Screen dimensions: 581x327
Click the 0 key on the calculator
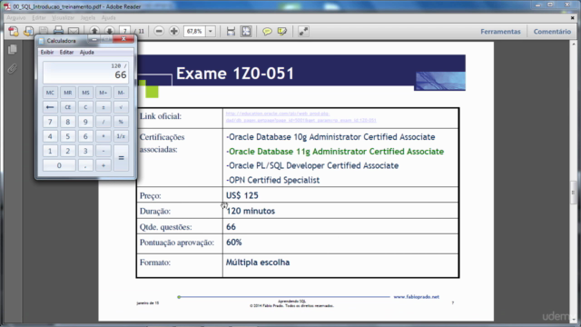(59, 165)
